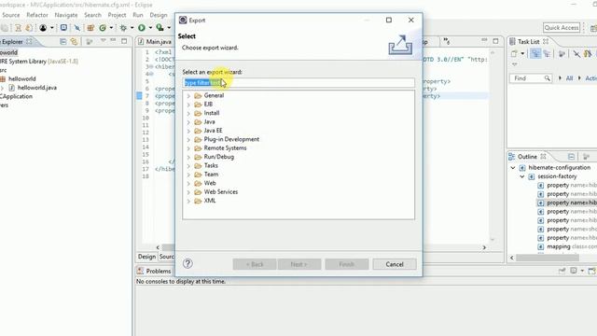Open the Refactor menu
The width and height of the screenshot is (597, 336).
coord(37,15)
